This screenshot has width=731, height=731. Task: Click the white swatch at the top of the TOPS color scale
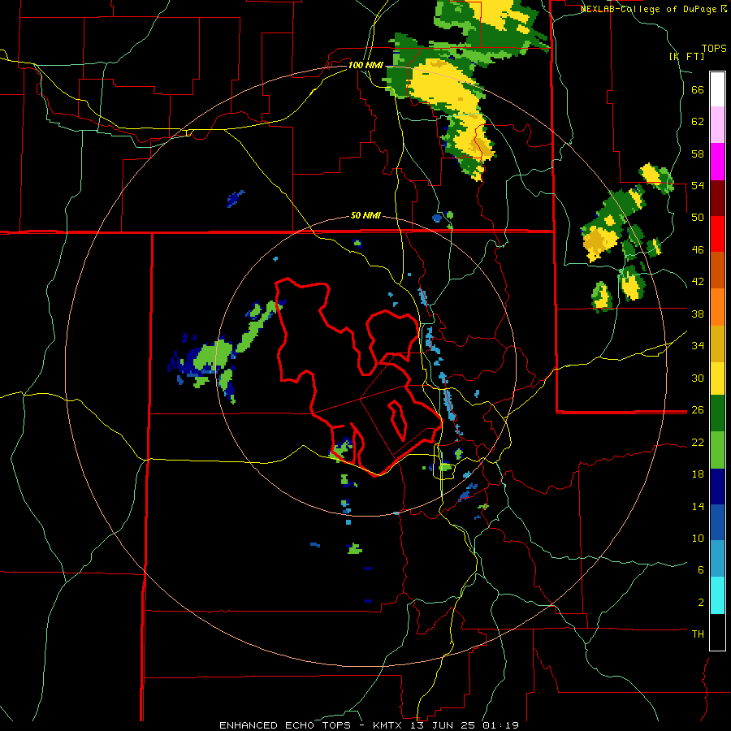717,89
